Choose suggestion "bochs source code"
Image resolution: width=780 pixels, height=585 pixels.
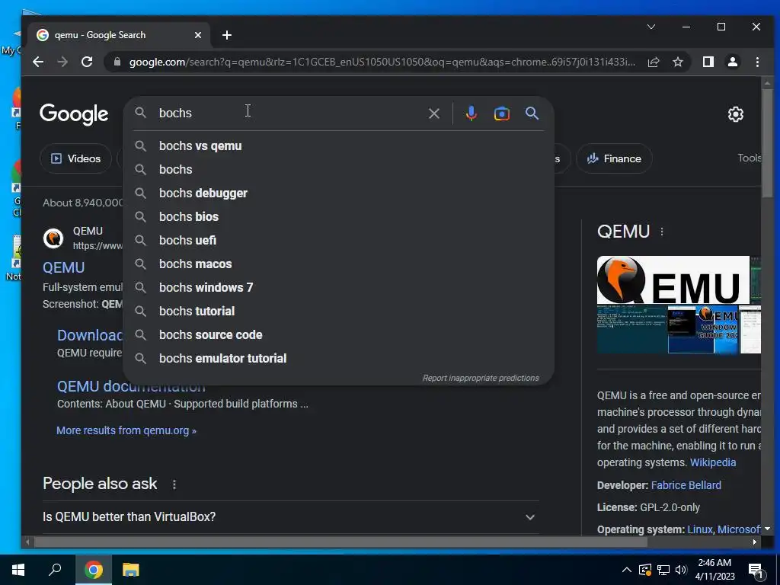pyautogui.click(x=338, y=335)
